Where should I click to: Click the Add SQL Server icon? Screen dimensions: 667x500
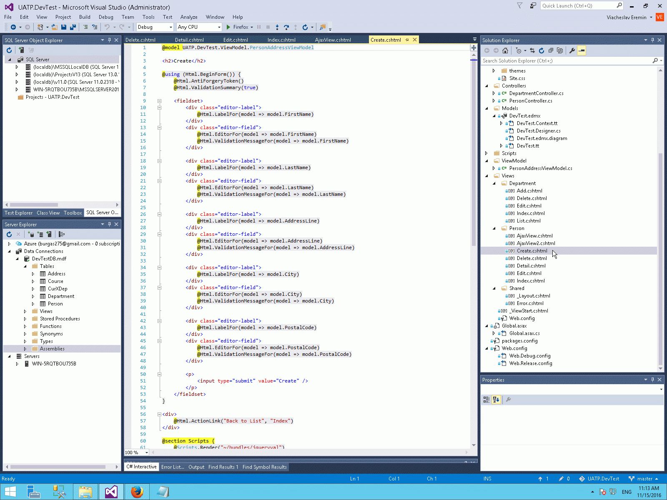click(21, 50)
